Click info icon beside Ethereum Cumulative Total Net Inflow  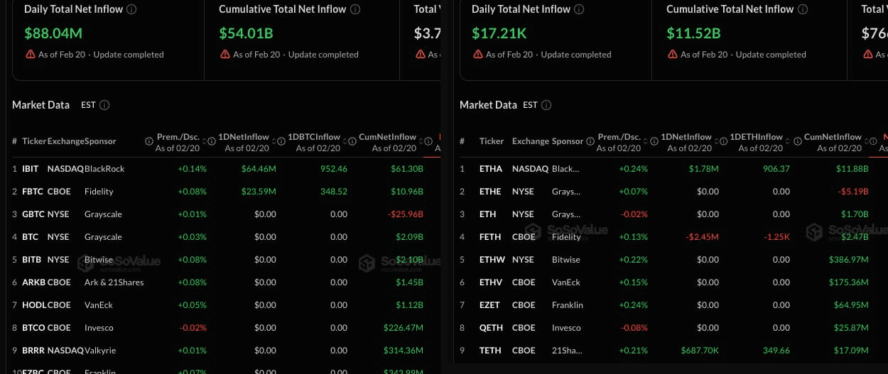coord(803,10)
